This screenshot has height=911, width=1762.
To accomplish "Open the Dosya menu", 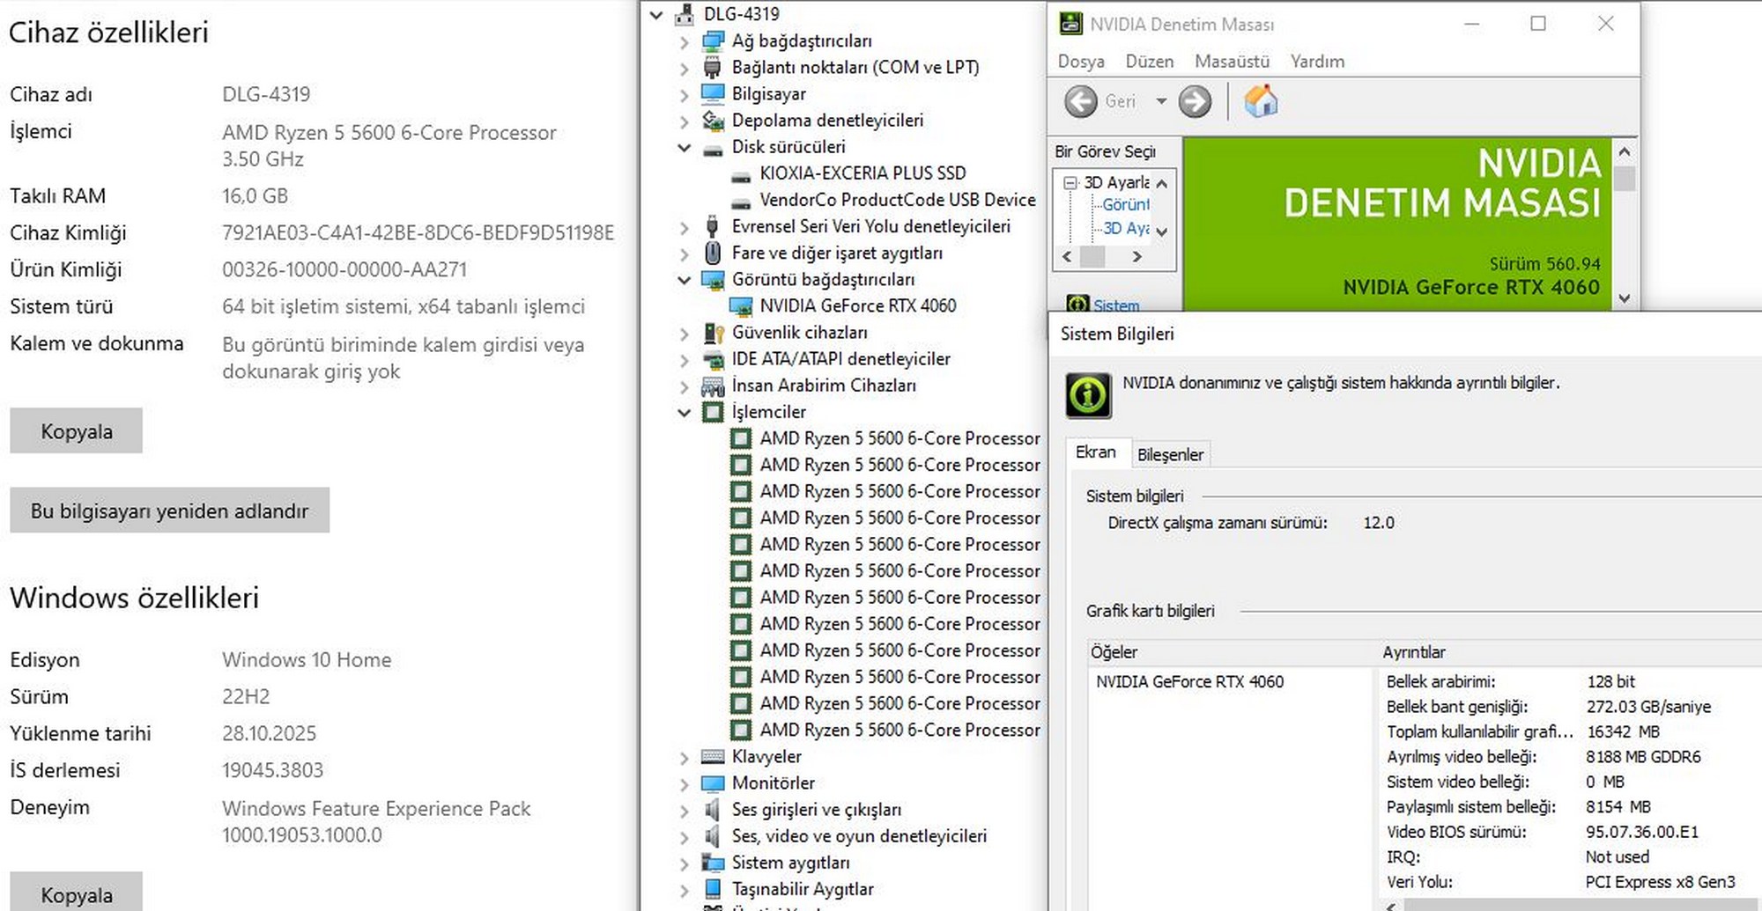I will [1080, 62].
